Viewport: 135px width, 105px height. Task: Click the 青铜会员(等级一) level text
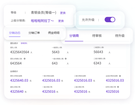pyautogui.click(x=44, y=13)
